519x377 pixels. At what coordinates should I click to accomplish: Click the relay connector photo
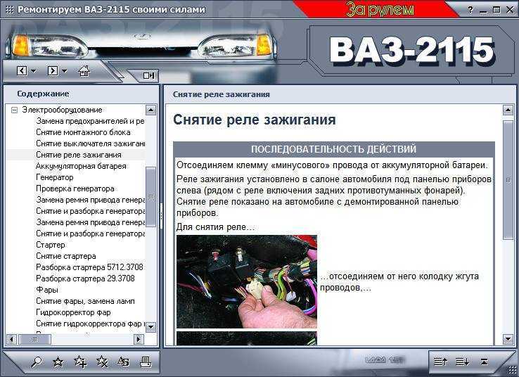tap(247, 281)
